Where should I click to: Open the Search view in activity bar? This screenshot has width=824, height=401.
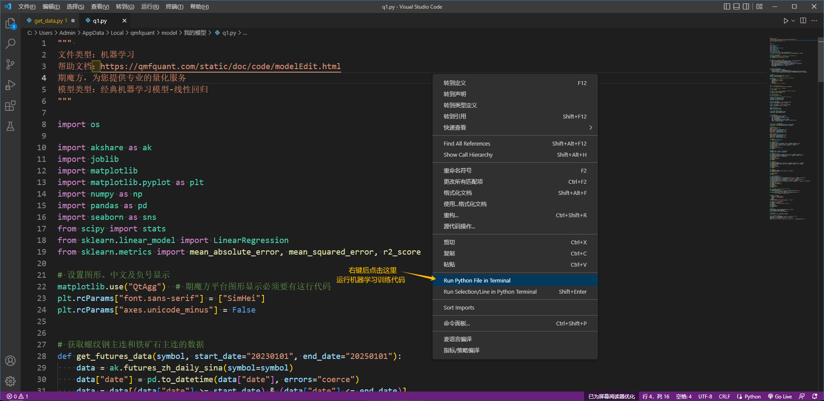[x=10, y=43]
